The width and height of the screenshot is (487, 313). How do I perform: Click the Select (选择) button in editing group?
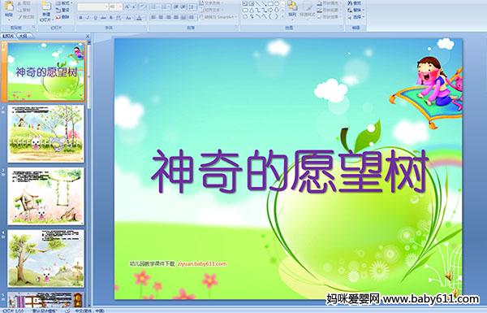click(x=356, y=17)
